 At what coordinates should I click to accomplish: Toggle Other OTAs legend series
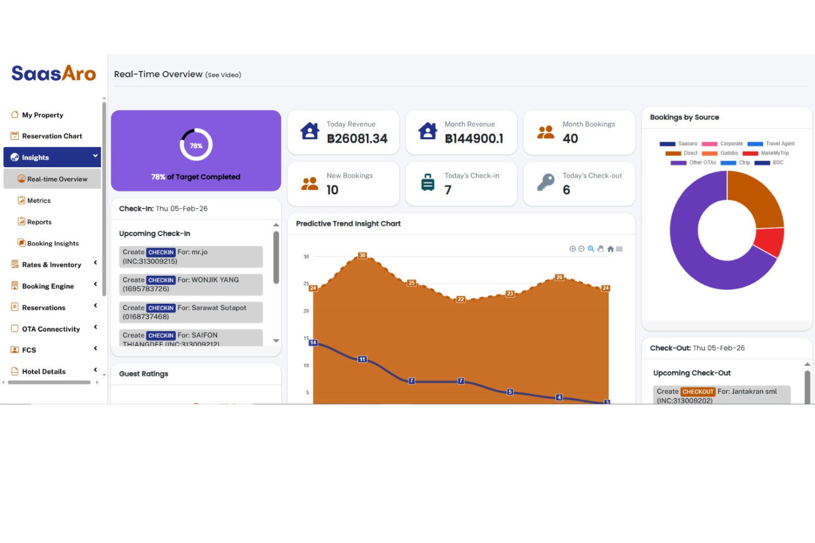(693, 162)
